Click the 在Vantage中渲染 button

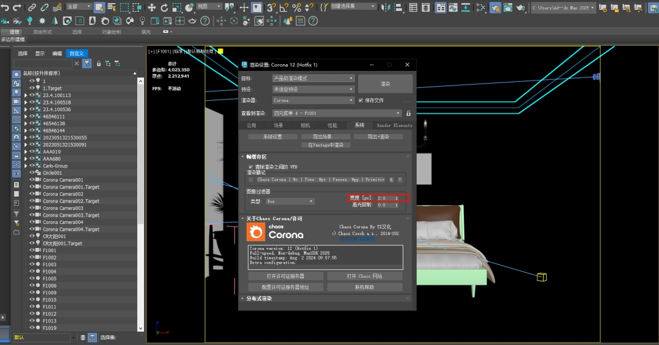click(326, 145)
